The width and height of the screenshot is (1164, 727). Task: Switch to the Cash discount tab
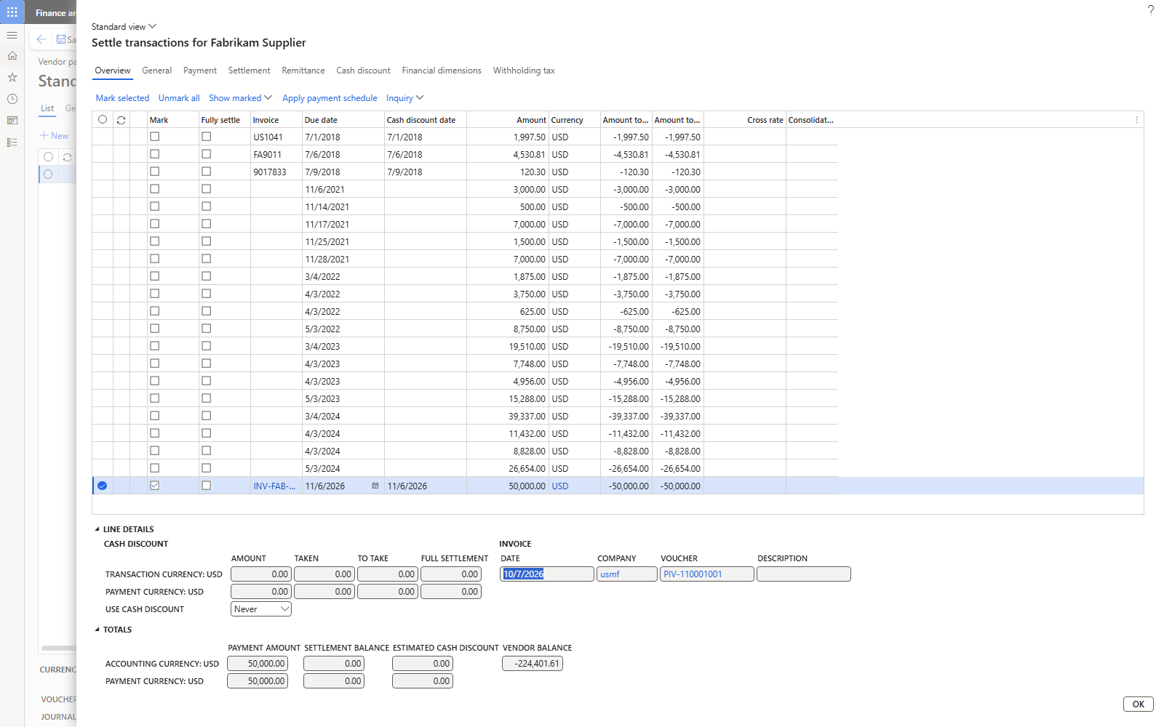(363, 71)
